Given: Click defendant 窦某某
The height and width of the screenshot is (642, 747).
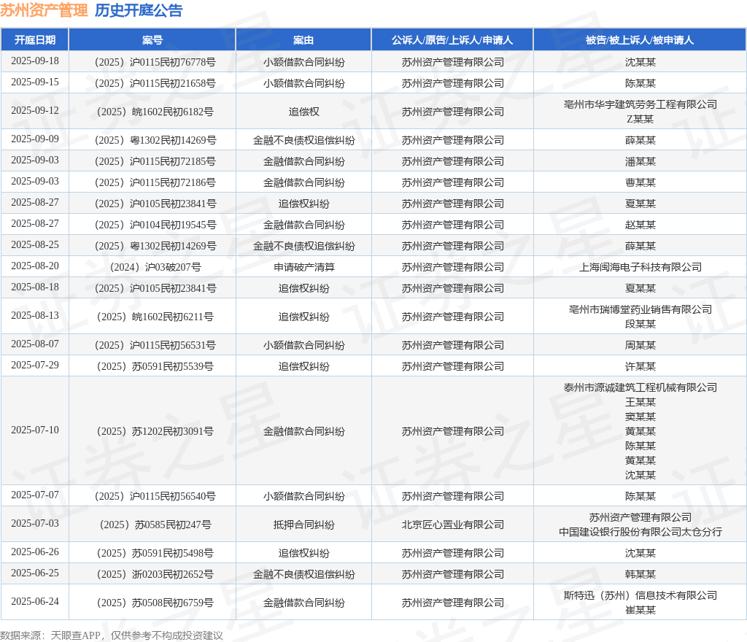Looking at the screenshot, I should point(640,417).
